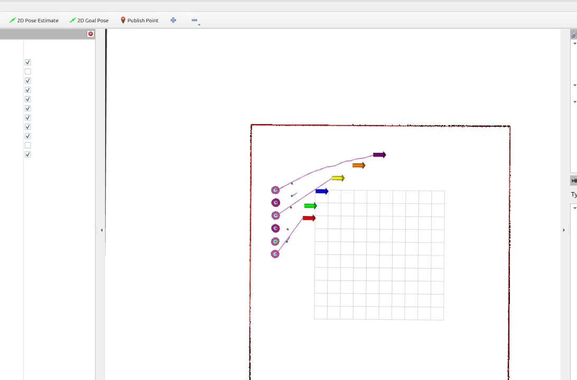577x380 pixels.
Task: Click the yellow arrow marker in the map
Action: tap(338, 178)
